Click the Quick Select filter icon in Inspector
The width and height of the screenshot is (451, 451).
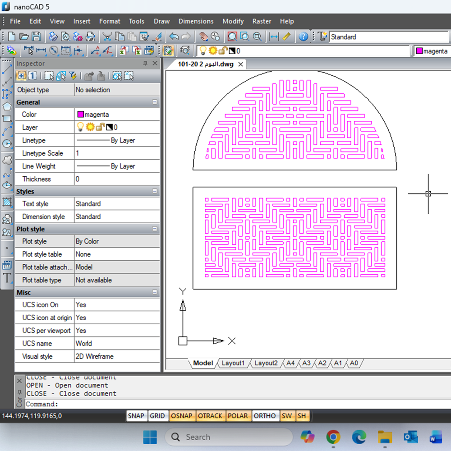(73, 76)
